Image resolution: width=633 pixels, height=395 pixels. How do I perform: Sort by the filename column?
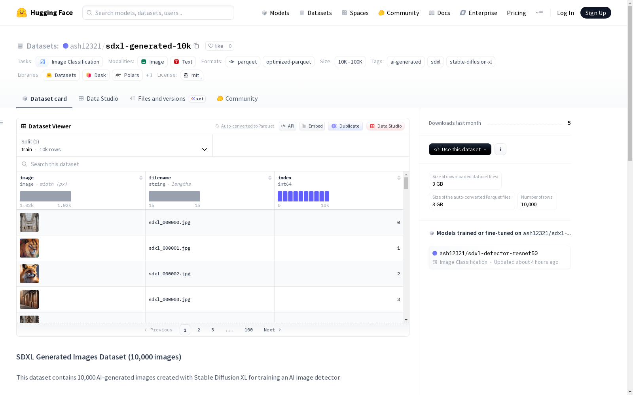[x=270, y=178]
